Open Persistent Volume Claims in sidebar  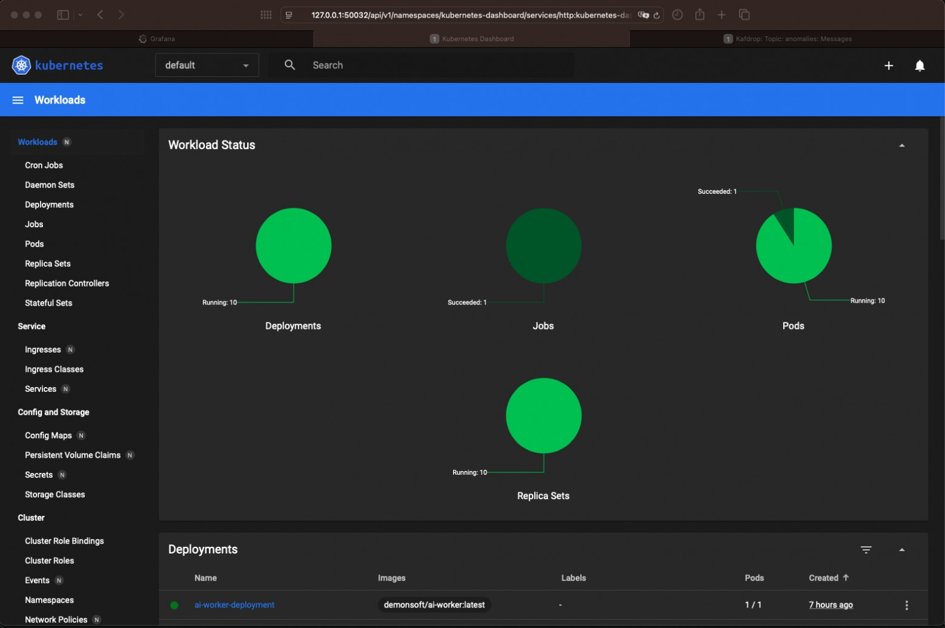[x=73, y=455]
